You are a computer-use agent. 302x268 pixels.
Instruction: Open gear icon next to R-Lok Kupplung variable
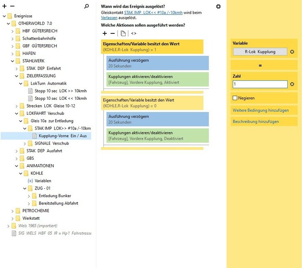pos(292,52)
